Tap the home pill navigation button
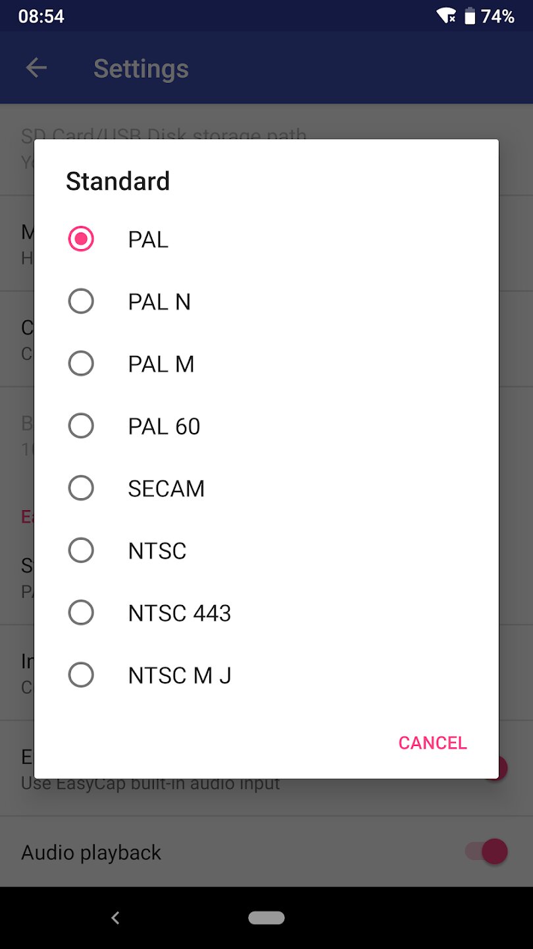This screenshot has height=949, width=533. tap(266, 917)
